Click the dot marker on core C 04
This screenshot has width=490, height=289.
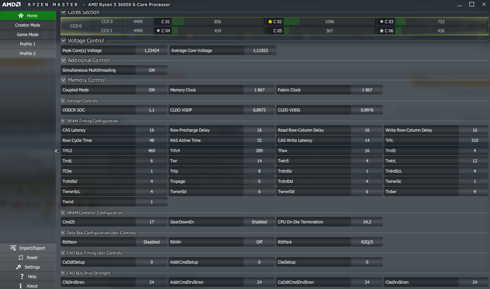(x=158, y=31)
